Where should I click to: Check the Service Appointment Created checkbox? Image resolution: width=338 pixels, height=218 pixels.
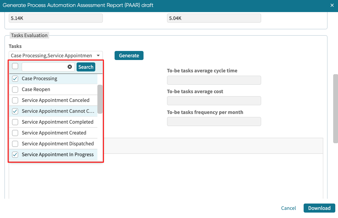coord(15,133)
